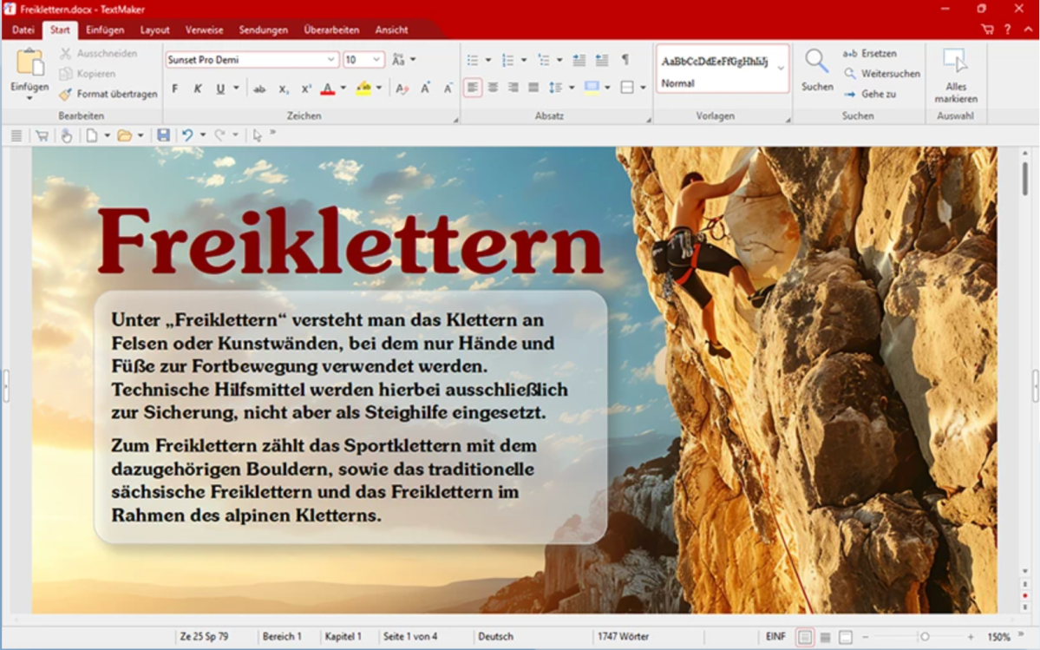1040x650 pixels.
Task: Click the superscript x² icon
Action: pos(306,89)
